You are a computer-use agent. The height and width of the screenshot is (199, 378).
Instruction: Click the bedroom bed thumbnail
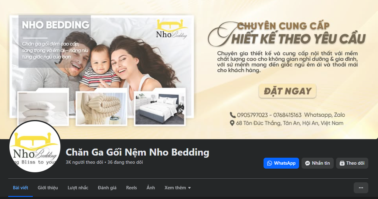[x=160, y=107]
